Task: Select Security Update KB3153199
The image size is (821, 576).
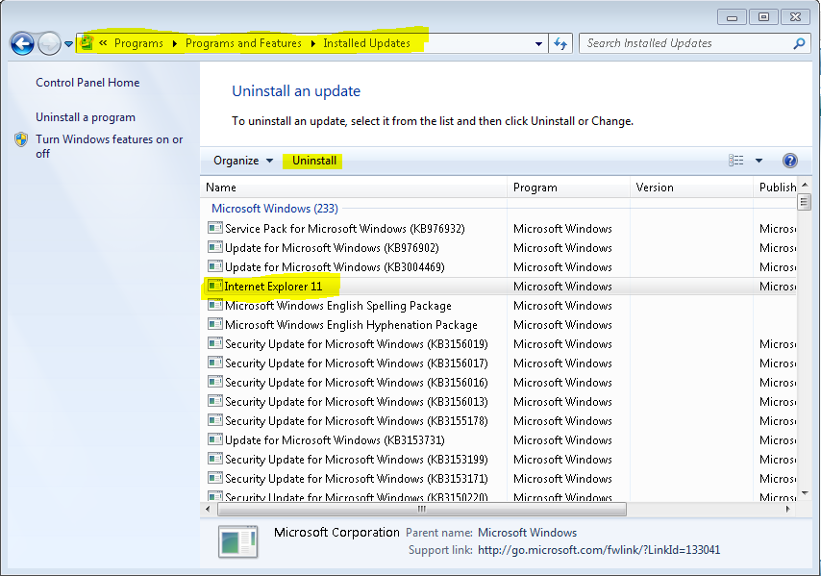Action: click(x=357, y=460)
